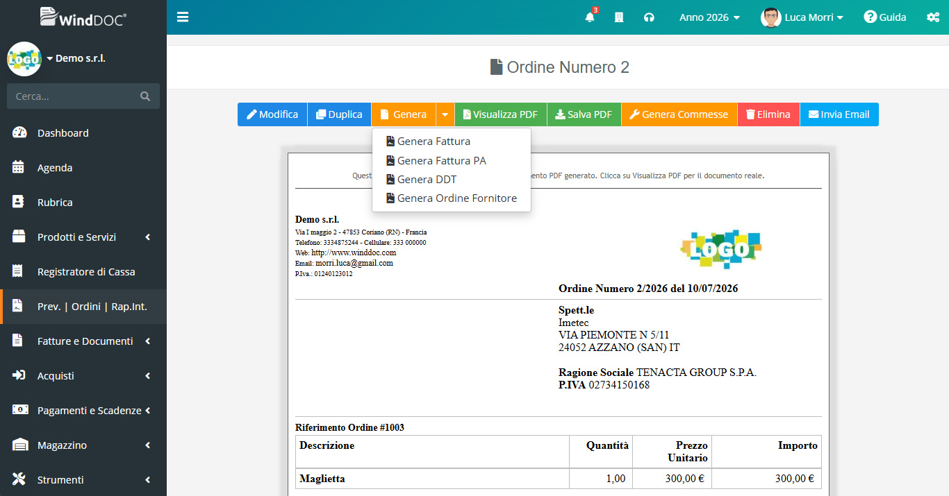Click the Magazzino warehouse icon
This screenshot has height=496, width=949.
pos(19,445)
